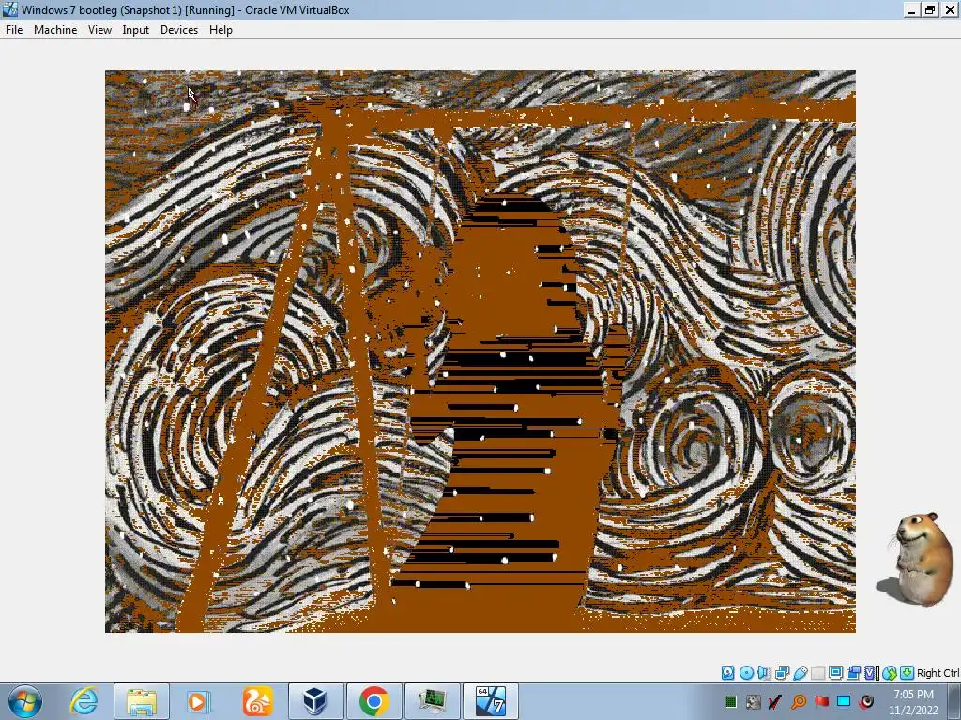Open Windows Explorer folder from taskbar
Screen dimensions: 961x720
tap(142, 701)
